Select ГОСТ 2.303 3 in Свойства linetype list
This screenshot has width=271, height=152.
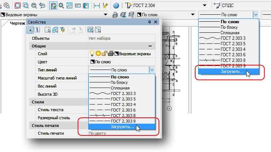click(x=122, y=93)
